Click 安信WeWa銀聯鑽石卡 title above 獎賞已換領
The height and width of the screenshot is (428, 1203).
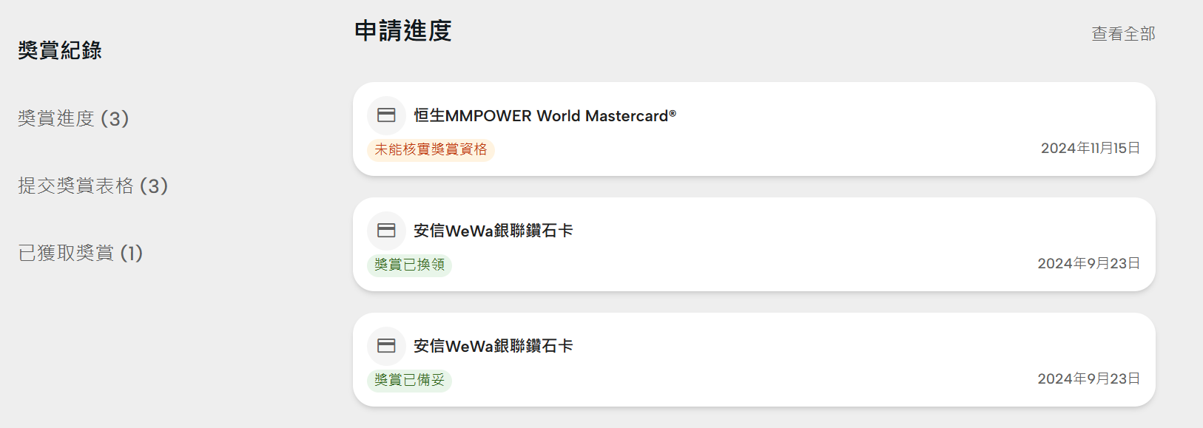493,231
